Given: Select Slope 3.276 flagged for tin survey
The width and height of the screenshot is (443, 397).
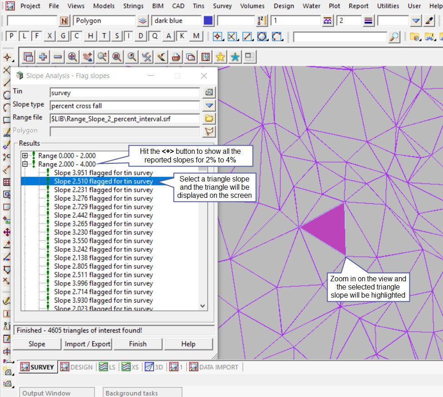Looking at the screenshot, I should [103, 198].
